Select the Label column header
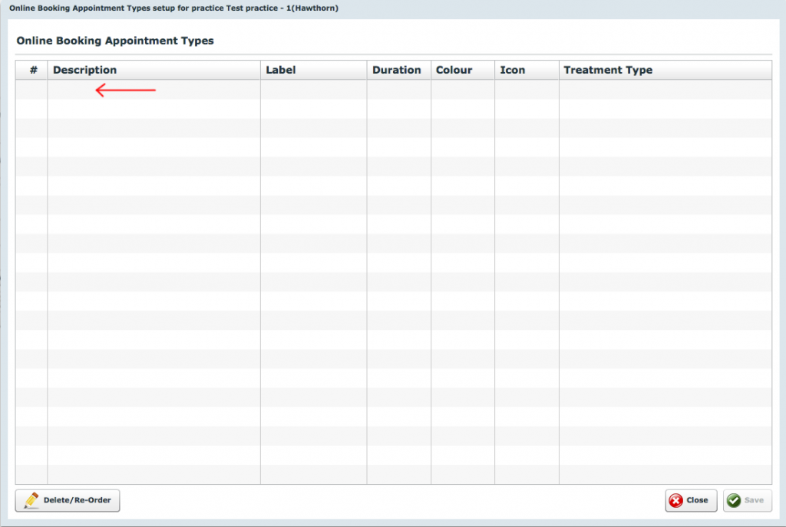 coord(314,70)
